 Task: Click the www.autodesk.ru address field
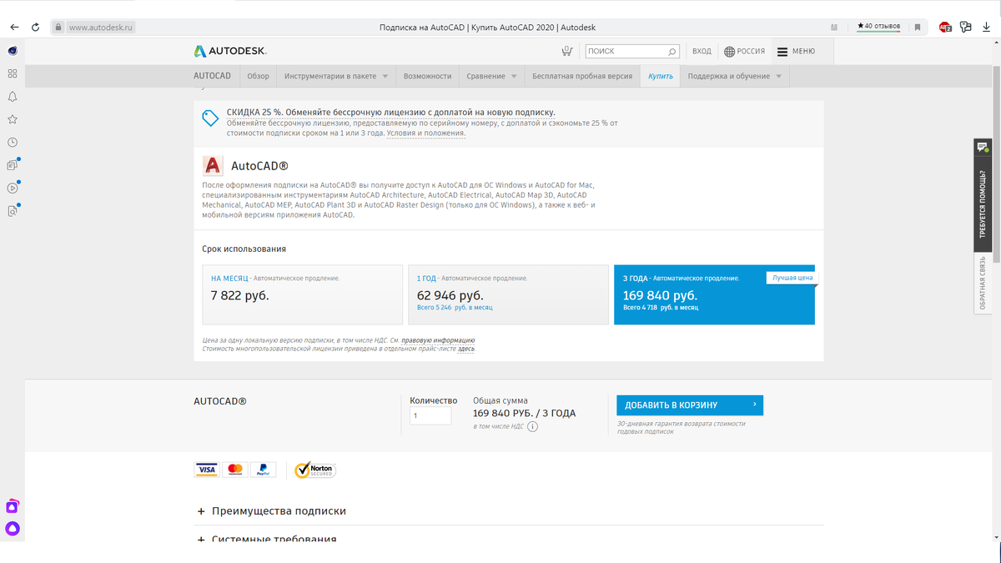pos(101,27)
